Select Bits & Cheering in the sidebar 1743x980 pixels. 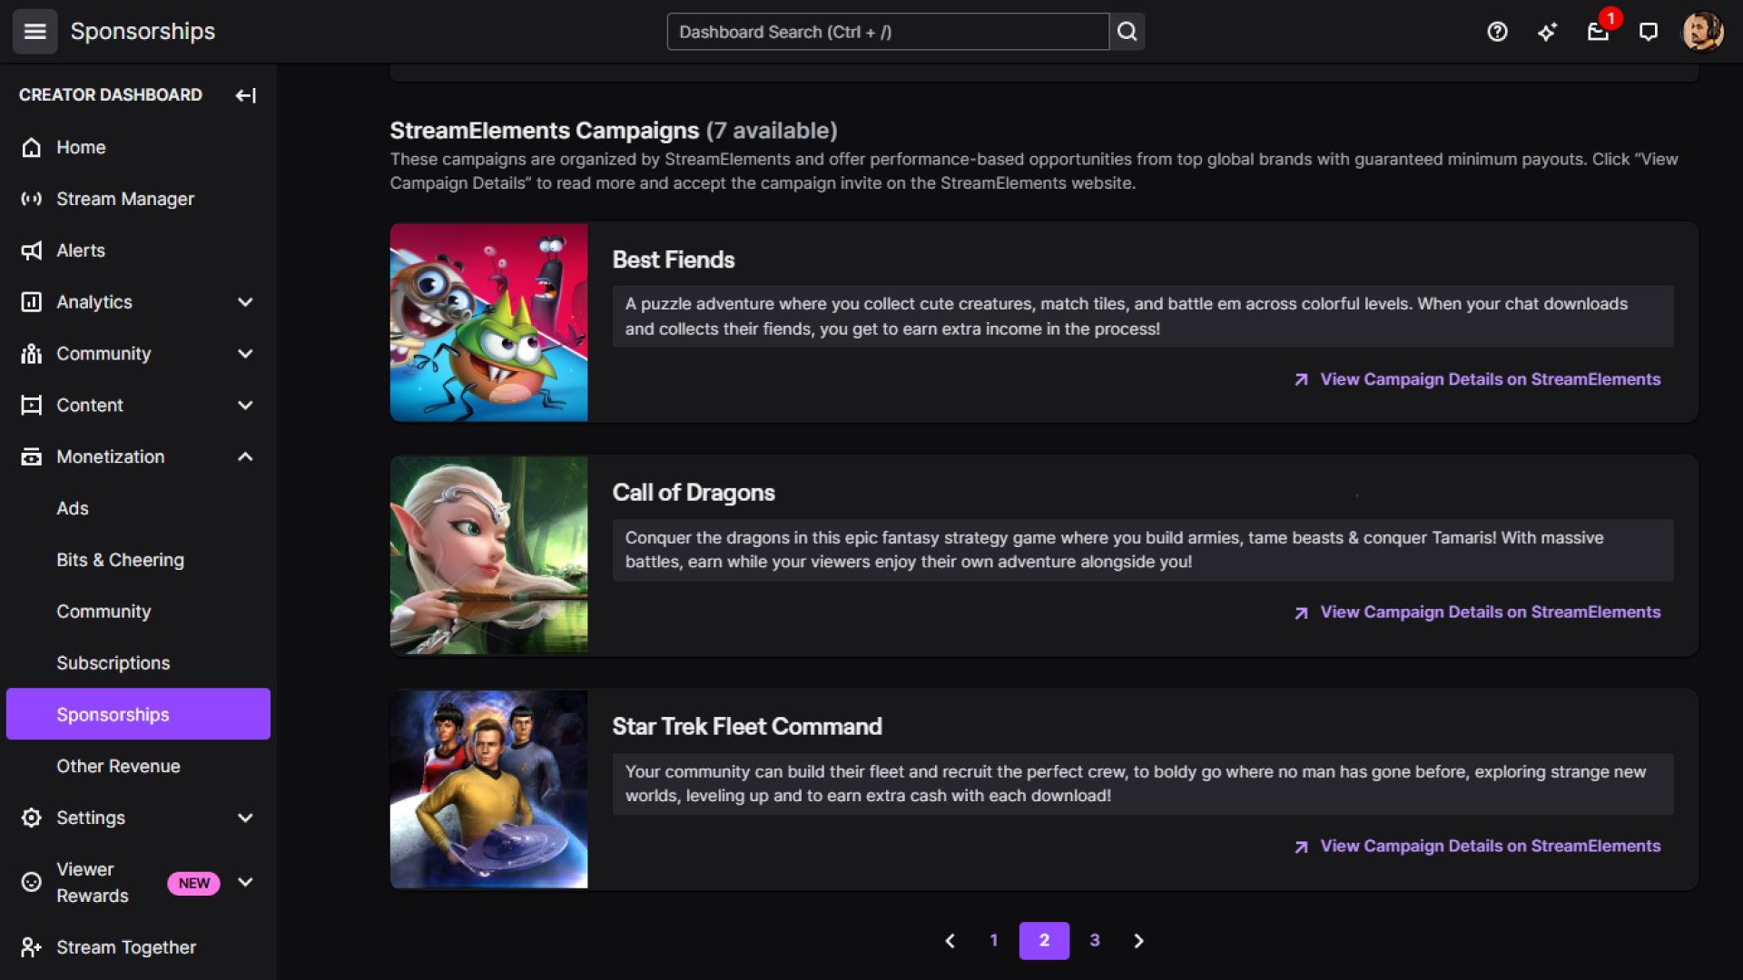tap(138, 560)
